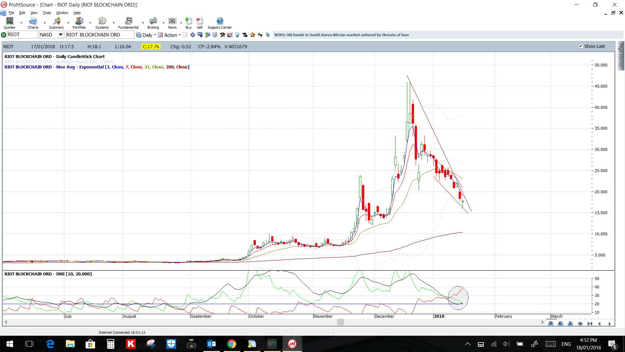The image size is (625, 352).
Task: Click the text tool icon at chart bottom
Action: coord(550,324)
